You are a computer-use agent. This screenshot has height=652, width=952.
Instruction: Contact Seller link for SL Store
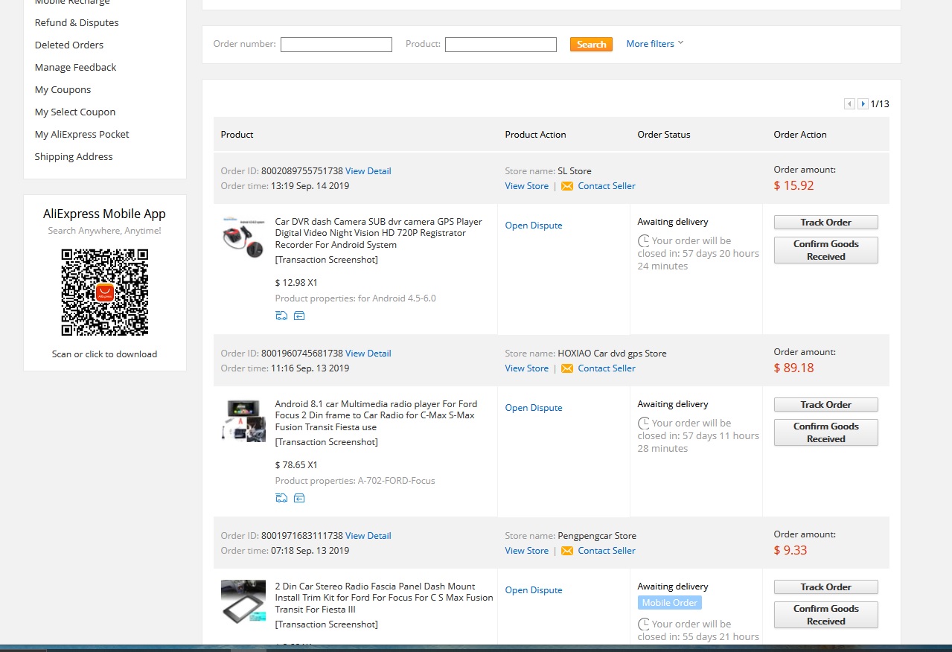pos(607,186)
